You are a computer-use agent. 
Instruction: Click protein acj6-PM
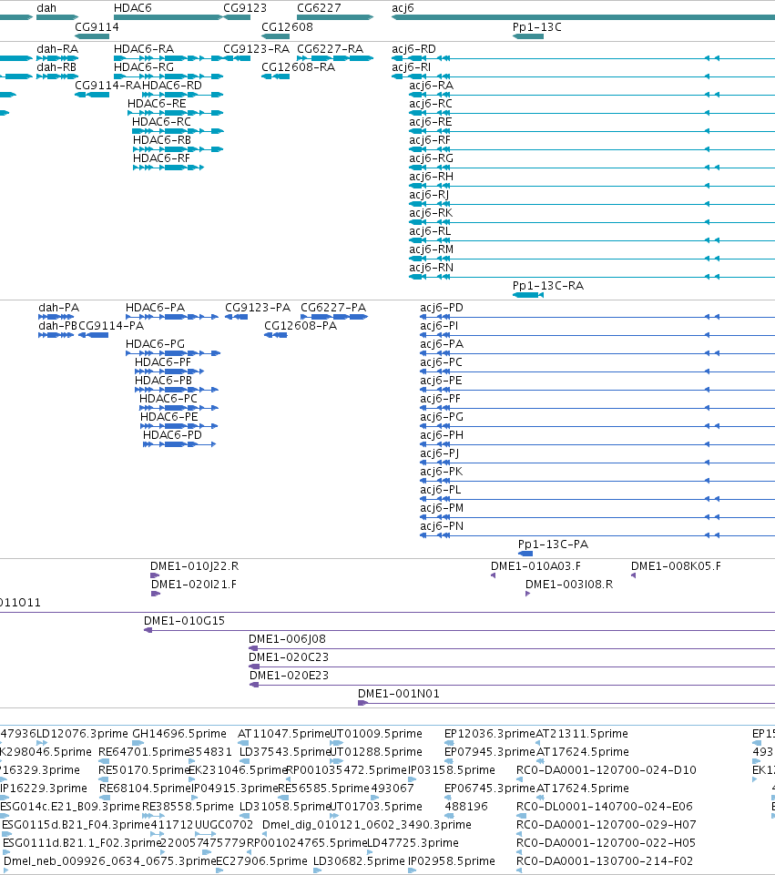[x=442, y=508]
